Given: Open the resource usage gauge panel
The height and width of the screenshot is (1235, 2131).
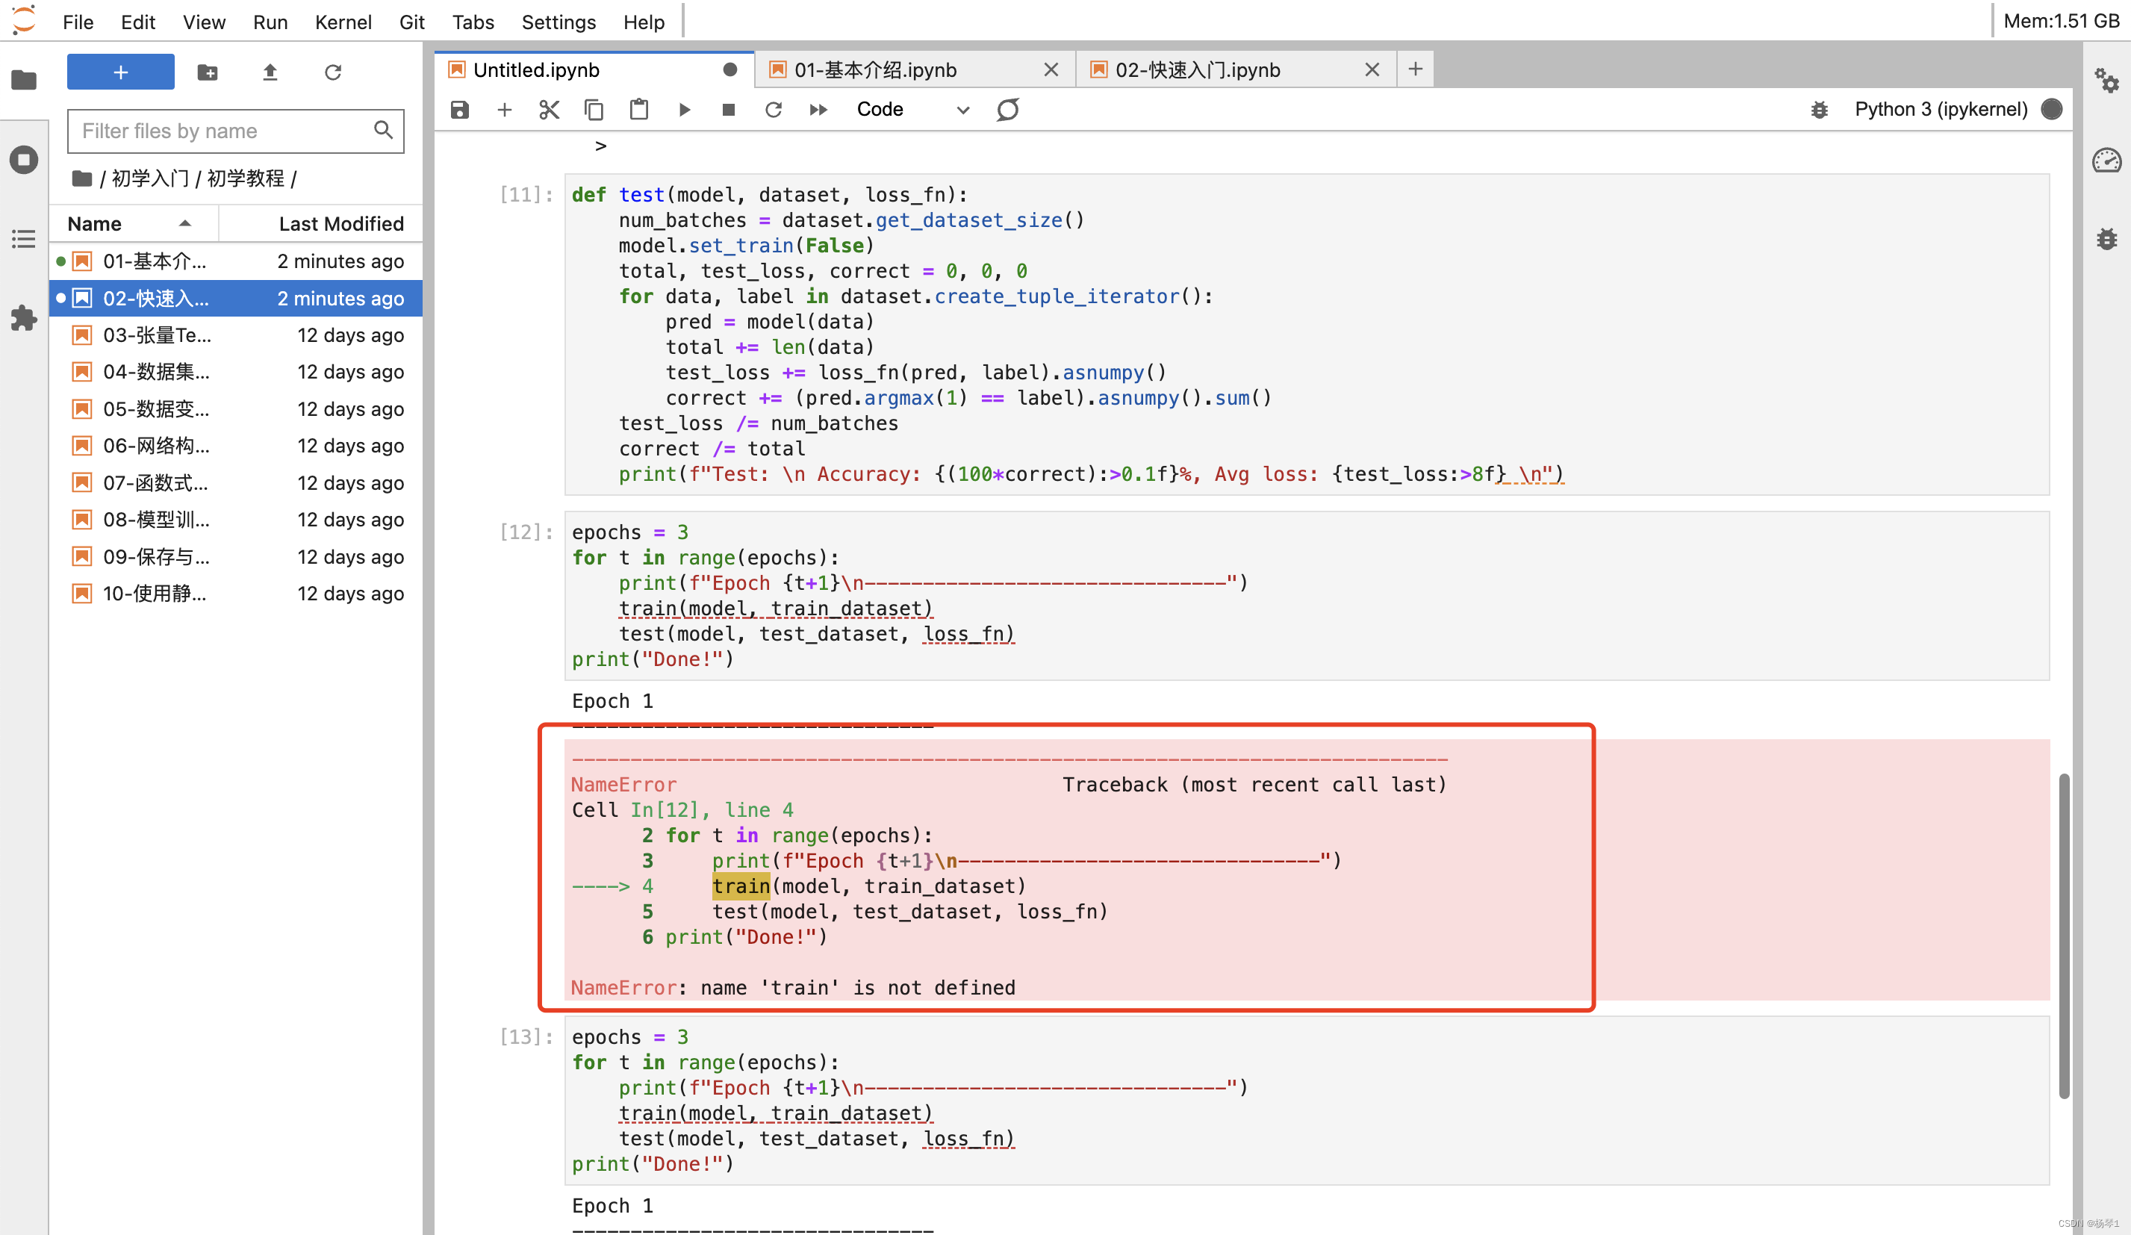Looking at the screenshot, I should (x=2106, y=160).
